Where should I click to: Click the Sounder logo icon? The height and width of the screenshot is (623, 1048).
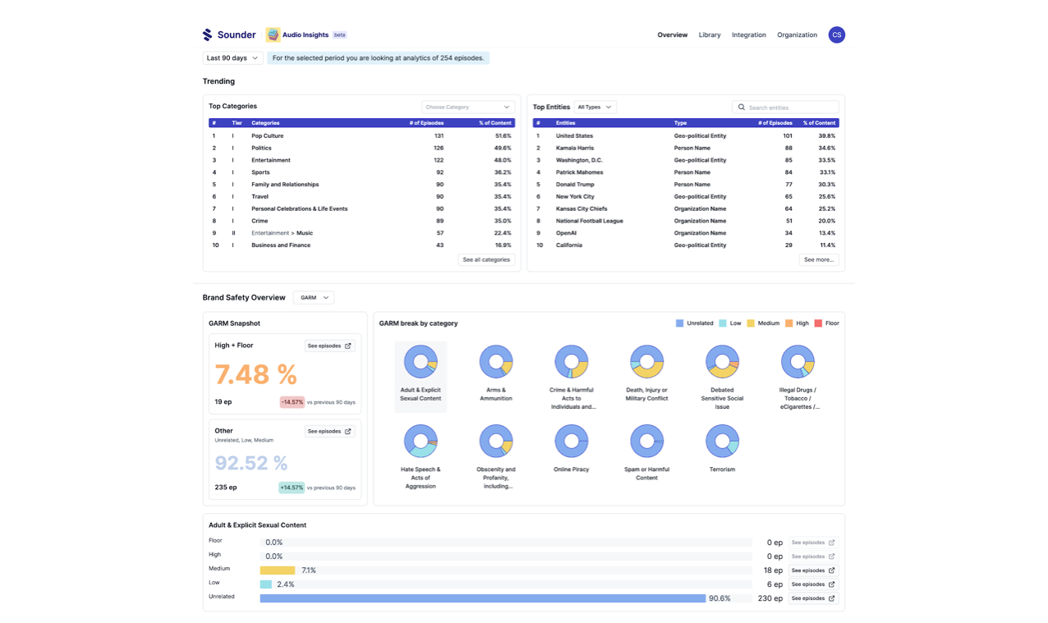coord(208,34)
